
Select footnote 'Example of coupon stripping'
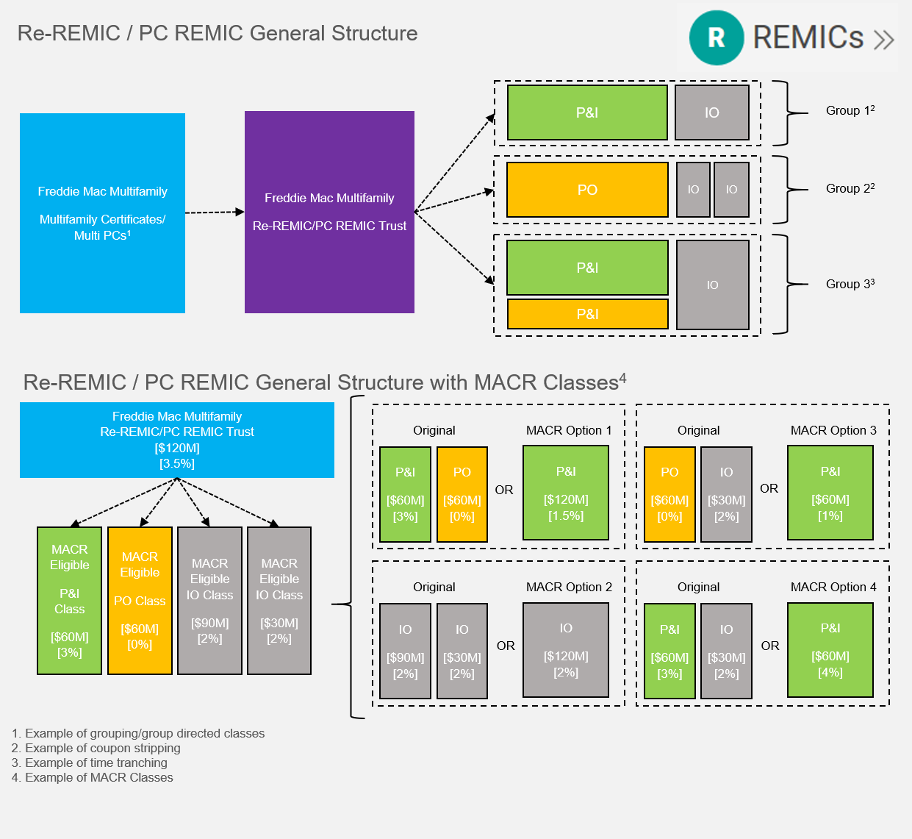point(103,748)
